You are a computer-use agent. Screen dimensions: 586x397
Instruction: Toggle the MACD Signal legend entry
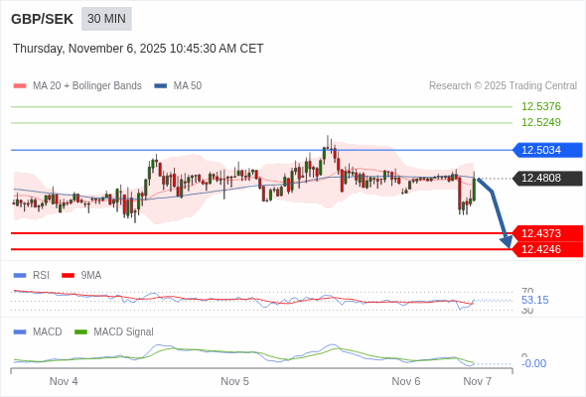pyautogui.click(x=114, y=331)
